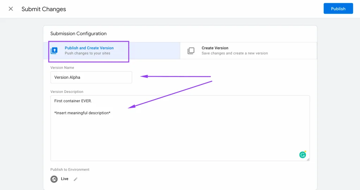Click the Submission Configuration heading

coord(78,33)
